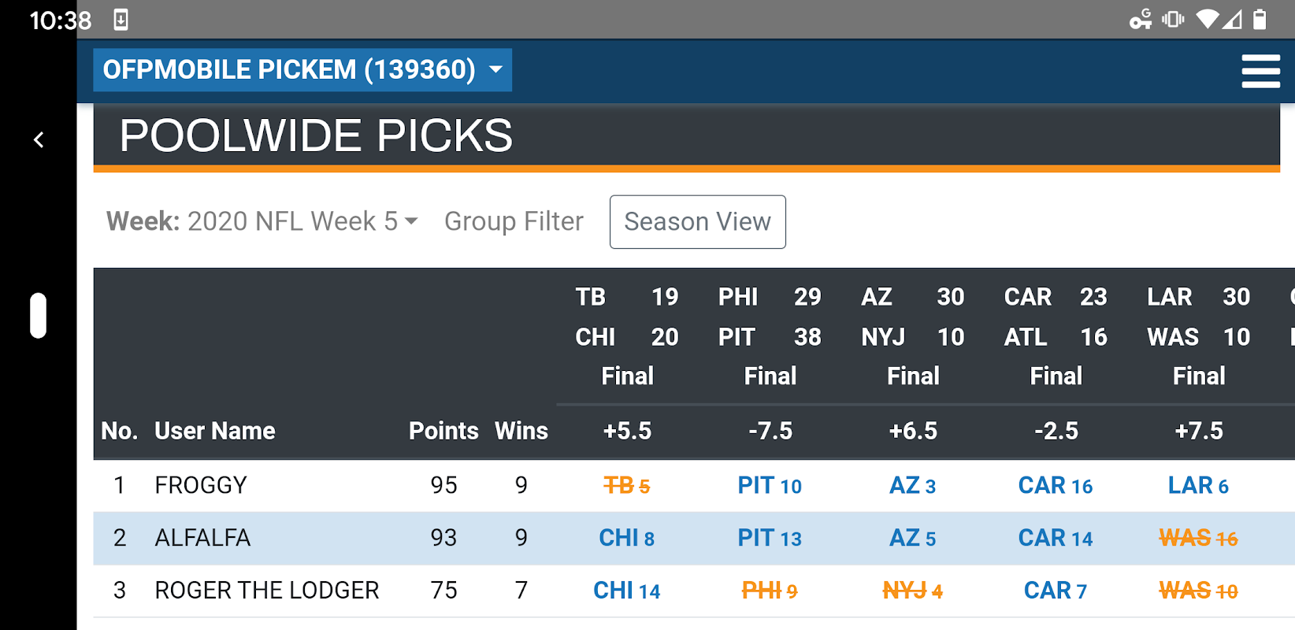The image size is (1295, 630).
Task: Tap the cellular signal status icon
Action: click(x=1232, y=20)
